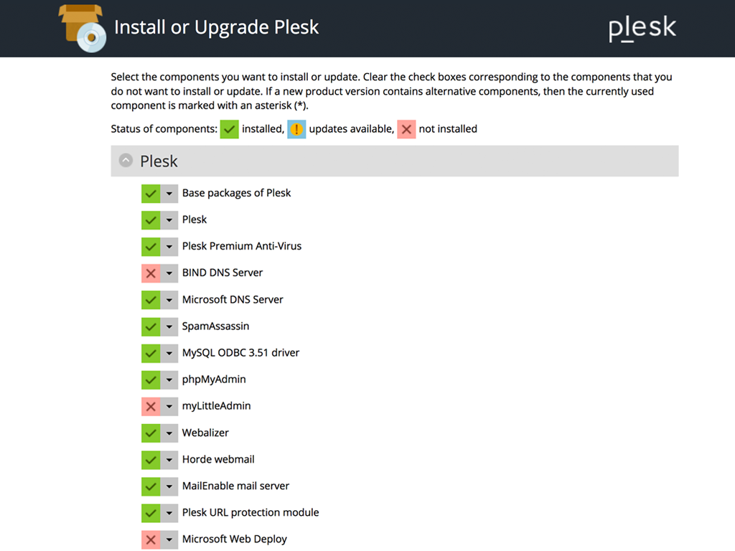
Task: Click the green checkbox for Plesk component
Action: pyautogui.click(x=151, y=220)
